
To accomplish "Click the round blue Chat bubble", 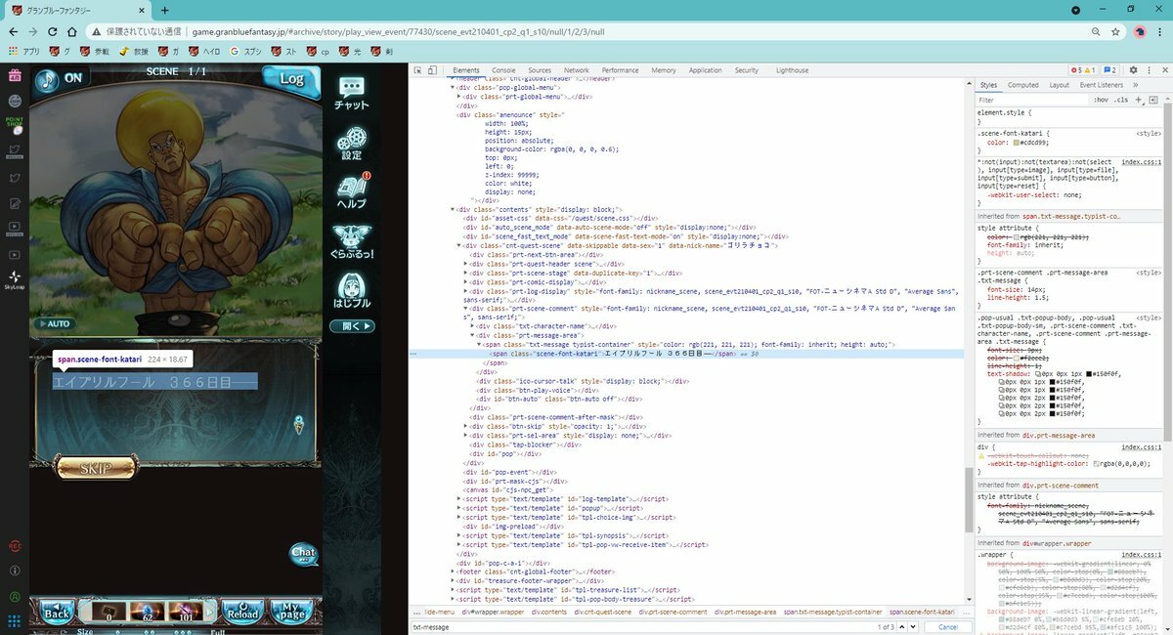I will [x=304, y=554].
